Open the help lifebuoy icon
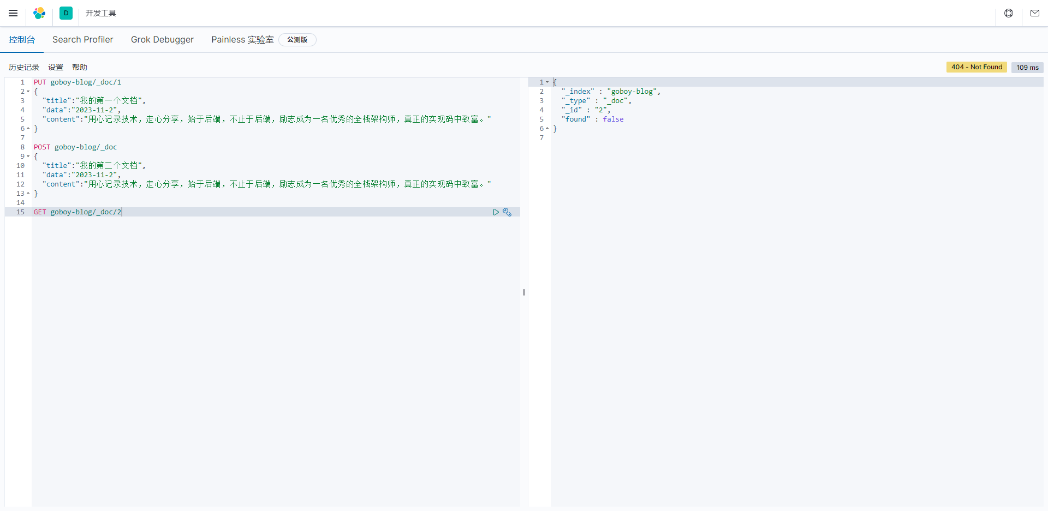 1009,13
